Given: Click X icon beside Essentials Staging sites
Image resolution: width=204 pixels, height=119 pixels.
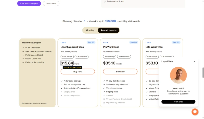Looking at the screenshot, I should click(61, 92).
